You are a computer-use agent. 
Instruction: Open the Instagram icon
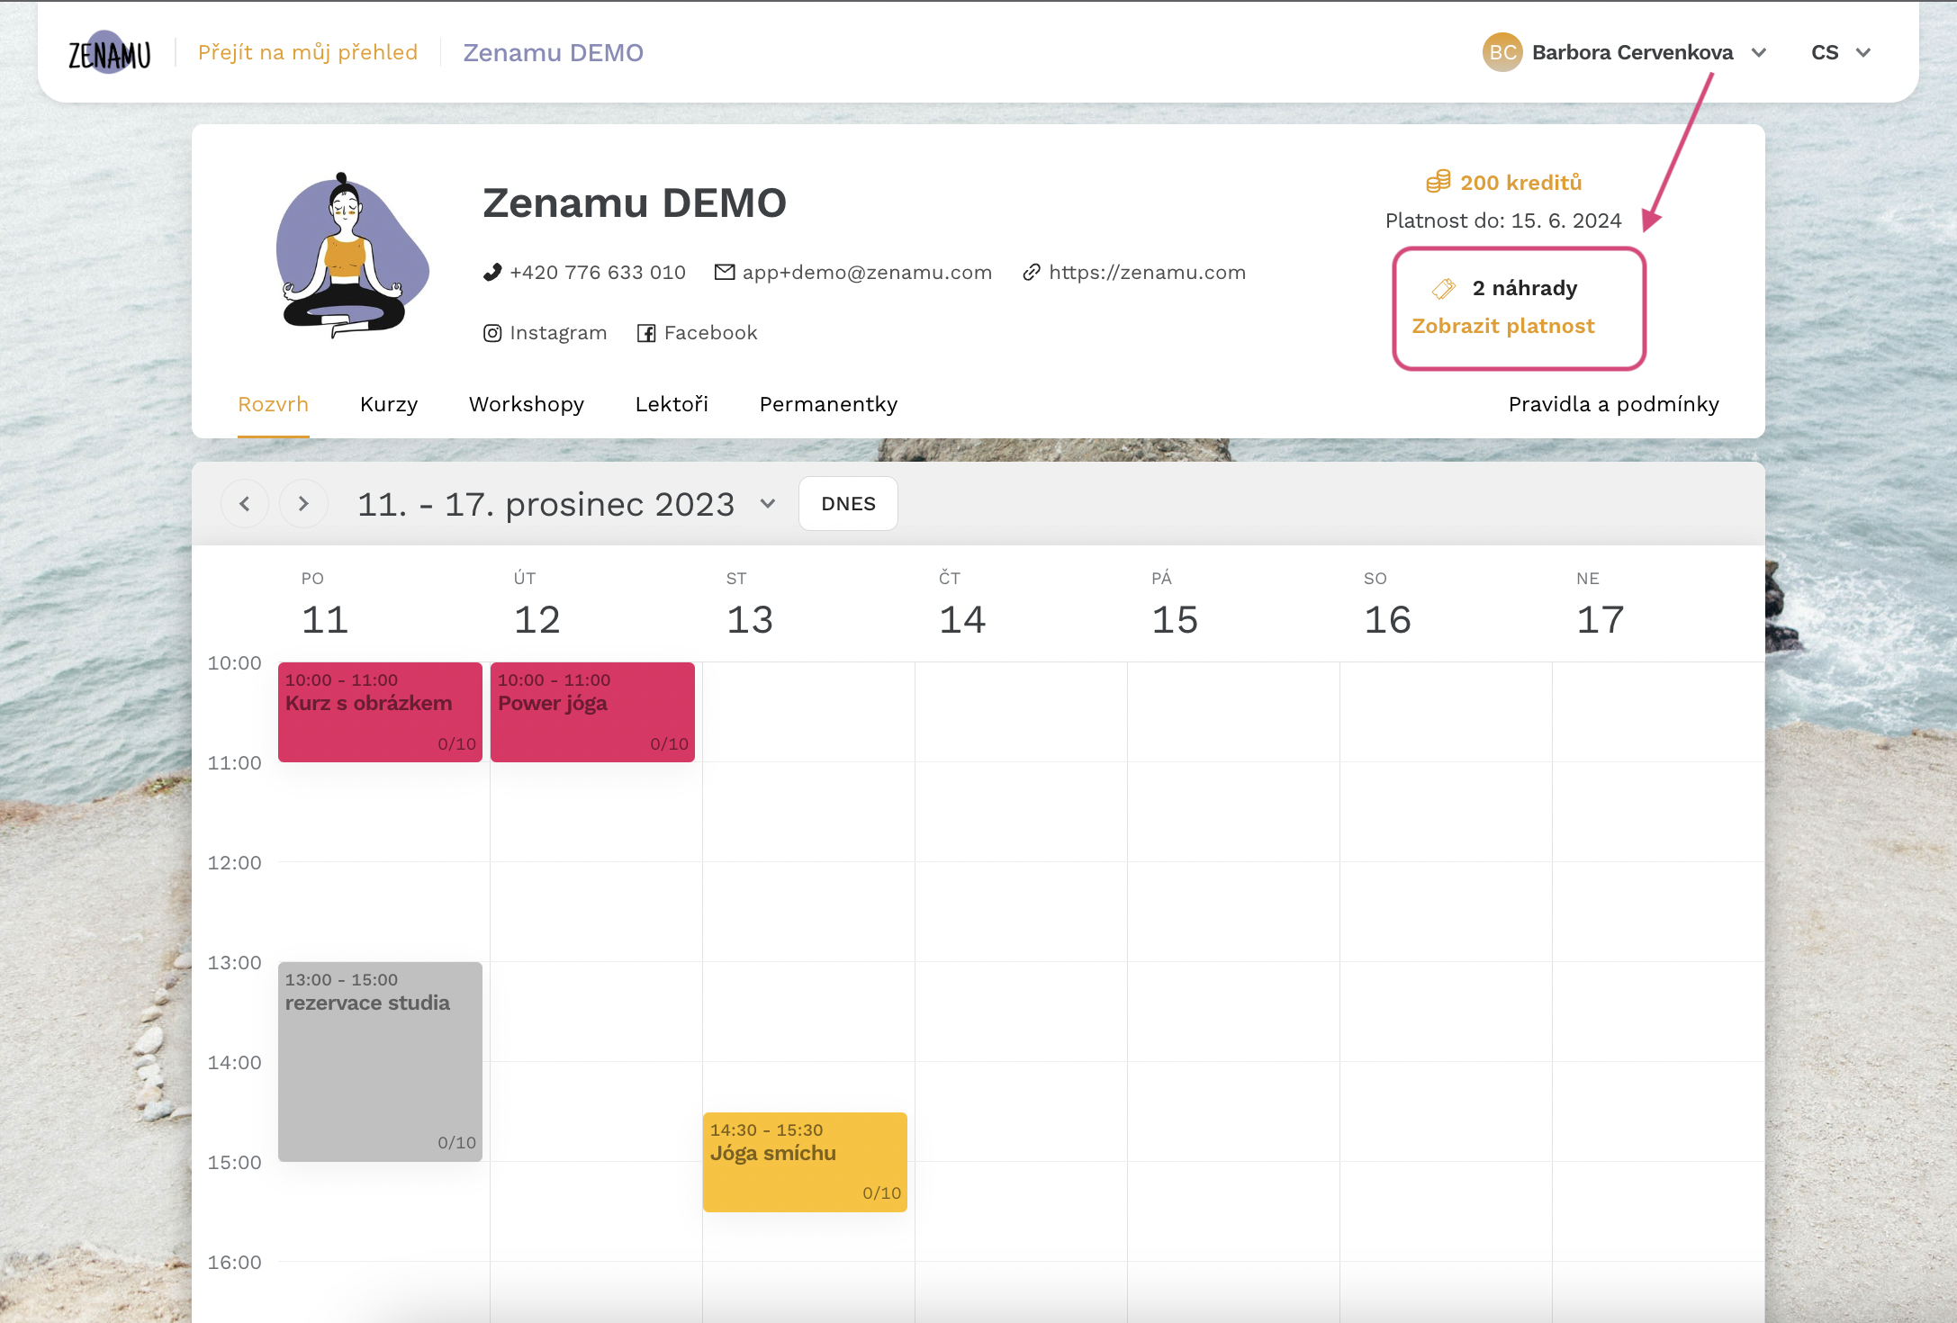point(492,333)
